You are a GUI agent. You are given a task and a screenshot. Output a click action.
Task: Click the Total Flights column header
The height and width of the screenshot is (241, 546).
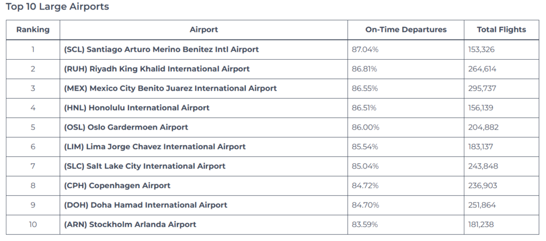coord(501,30)
